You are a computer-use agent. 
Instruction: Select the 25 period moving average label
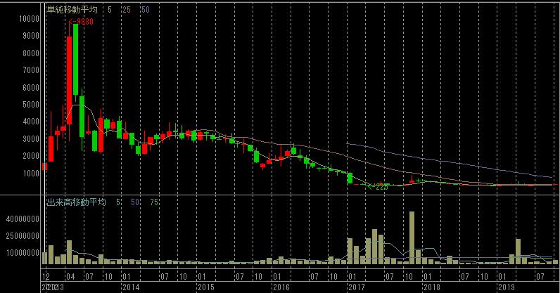(127, 10)
